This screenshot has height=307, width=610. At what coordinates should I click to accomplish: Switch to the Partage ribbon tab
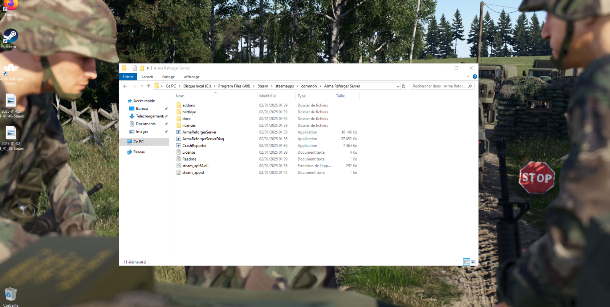(x=168, y=77)
